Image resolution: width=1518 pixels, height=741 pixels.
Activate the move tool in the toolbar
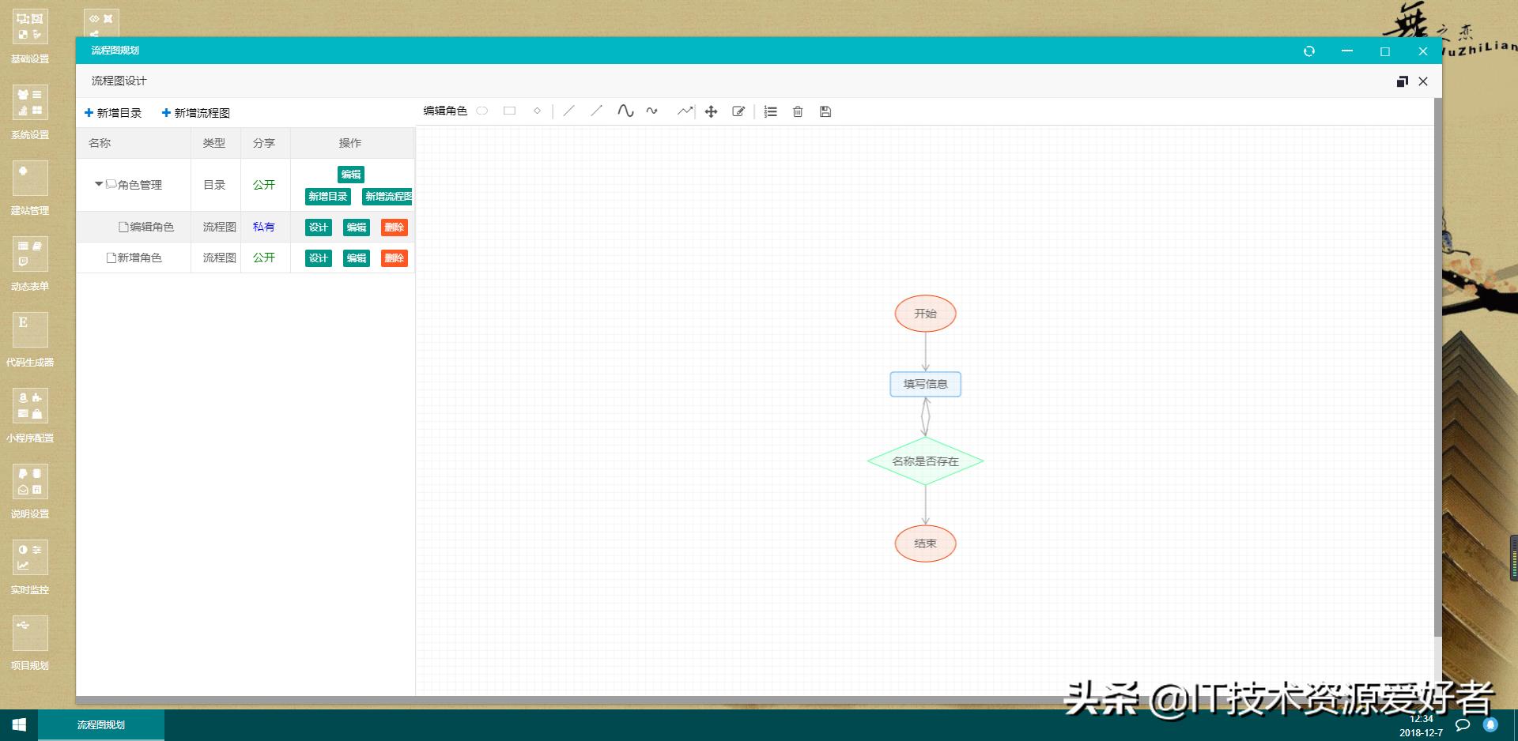pos(711,111)
